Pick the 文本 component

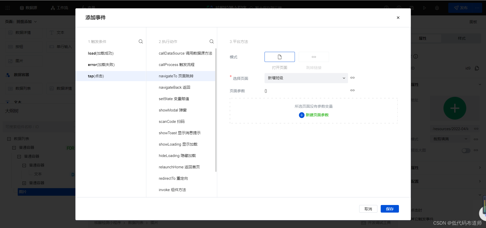click(61, 33)
